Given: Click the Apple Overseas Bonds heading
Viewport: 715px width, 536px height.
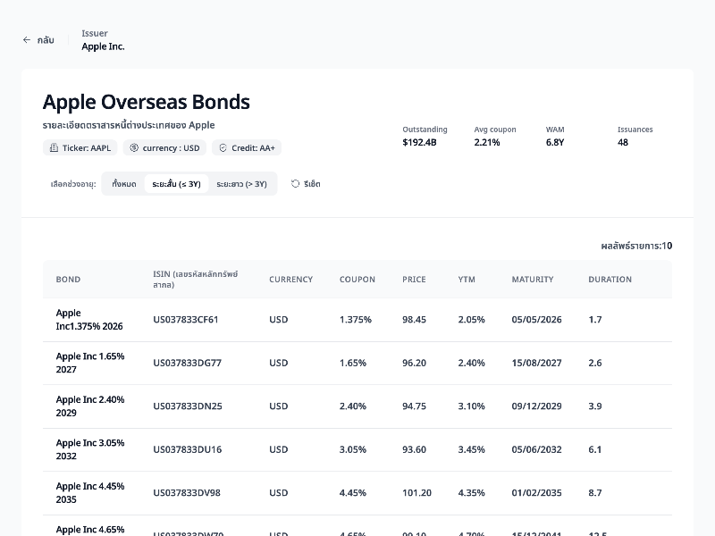Looking at the screenshot, I should (147, 102).
